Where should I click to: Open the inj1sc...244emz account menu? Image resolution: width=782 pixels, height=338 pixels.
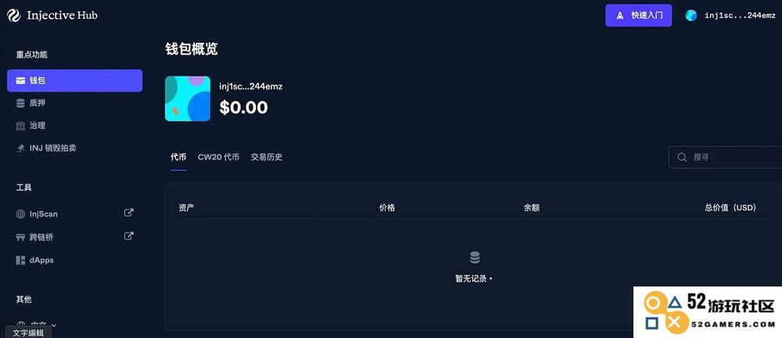click(x=730, y=16)
